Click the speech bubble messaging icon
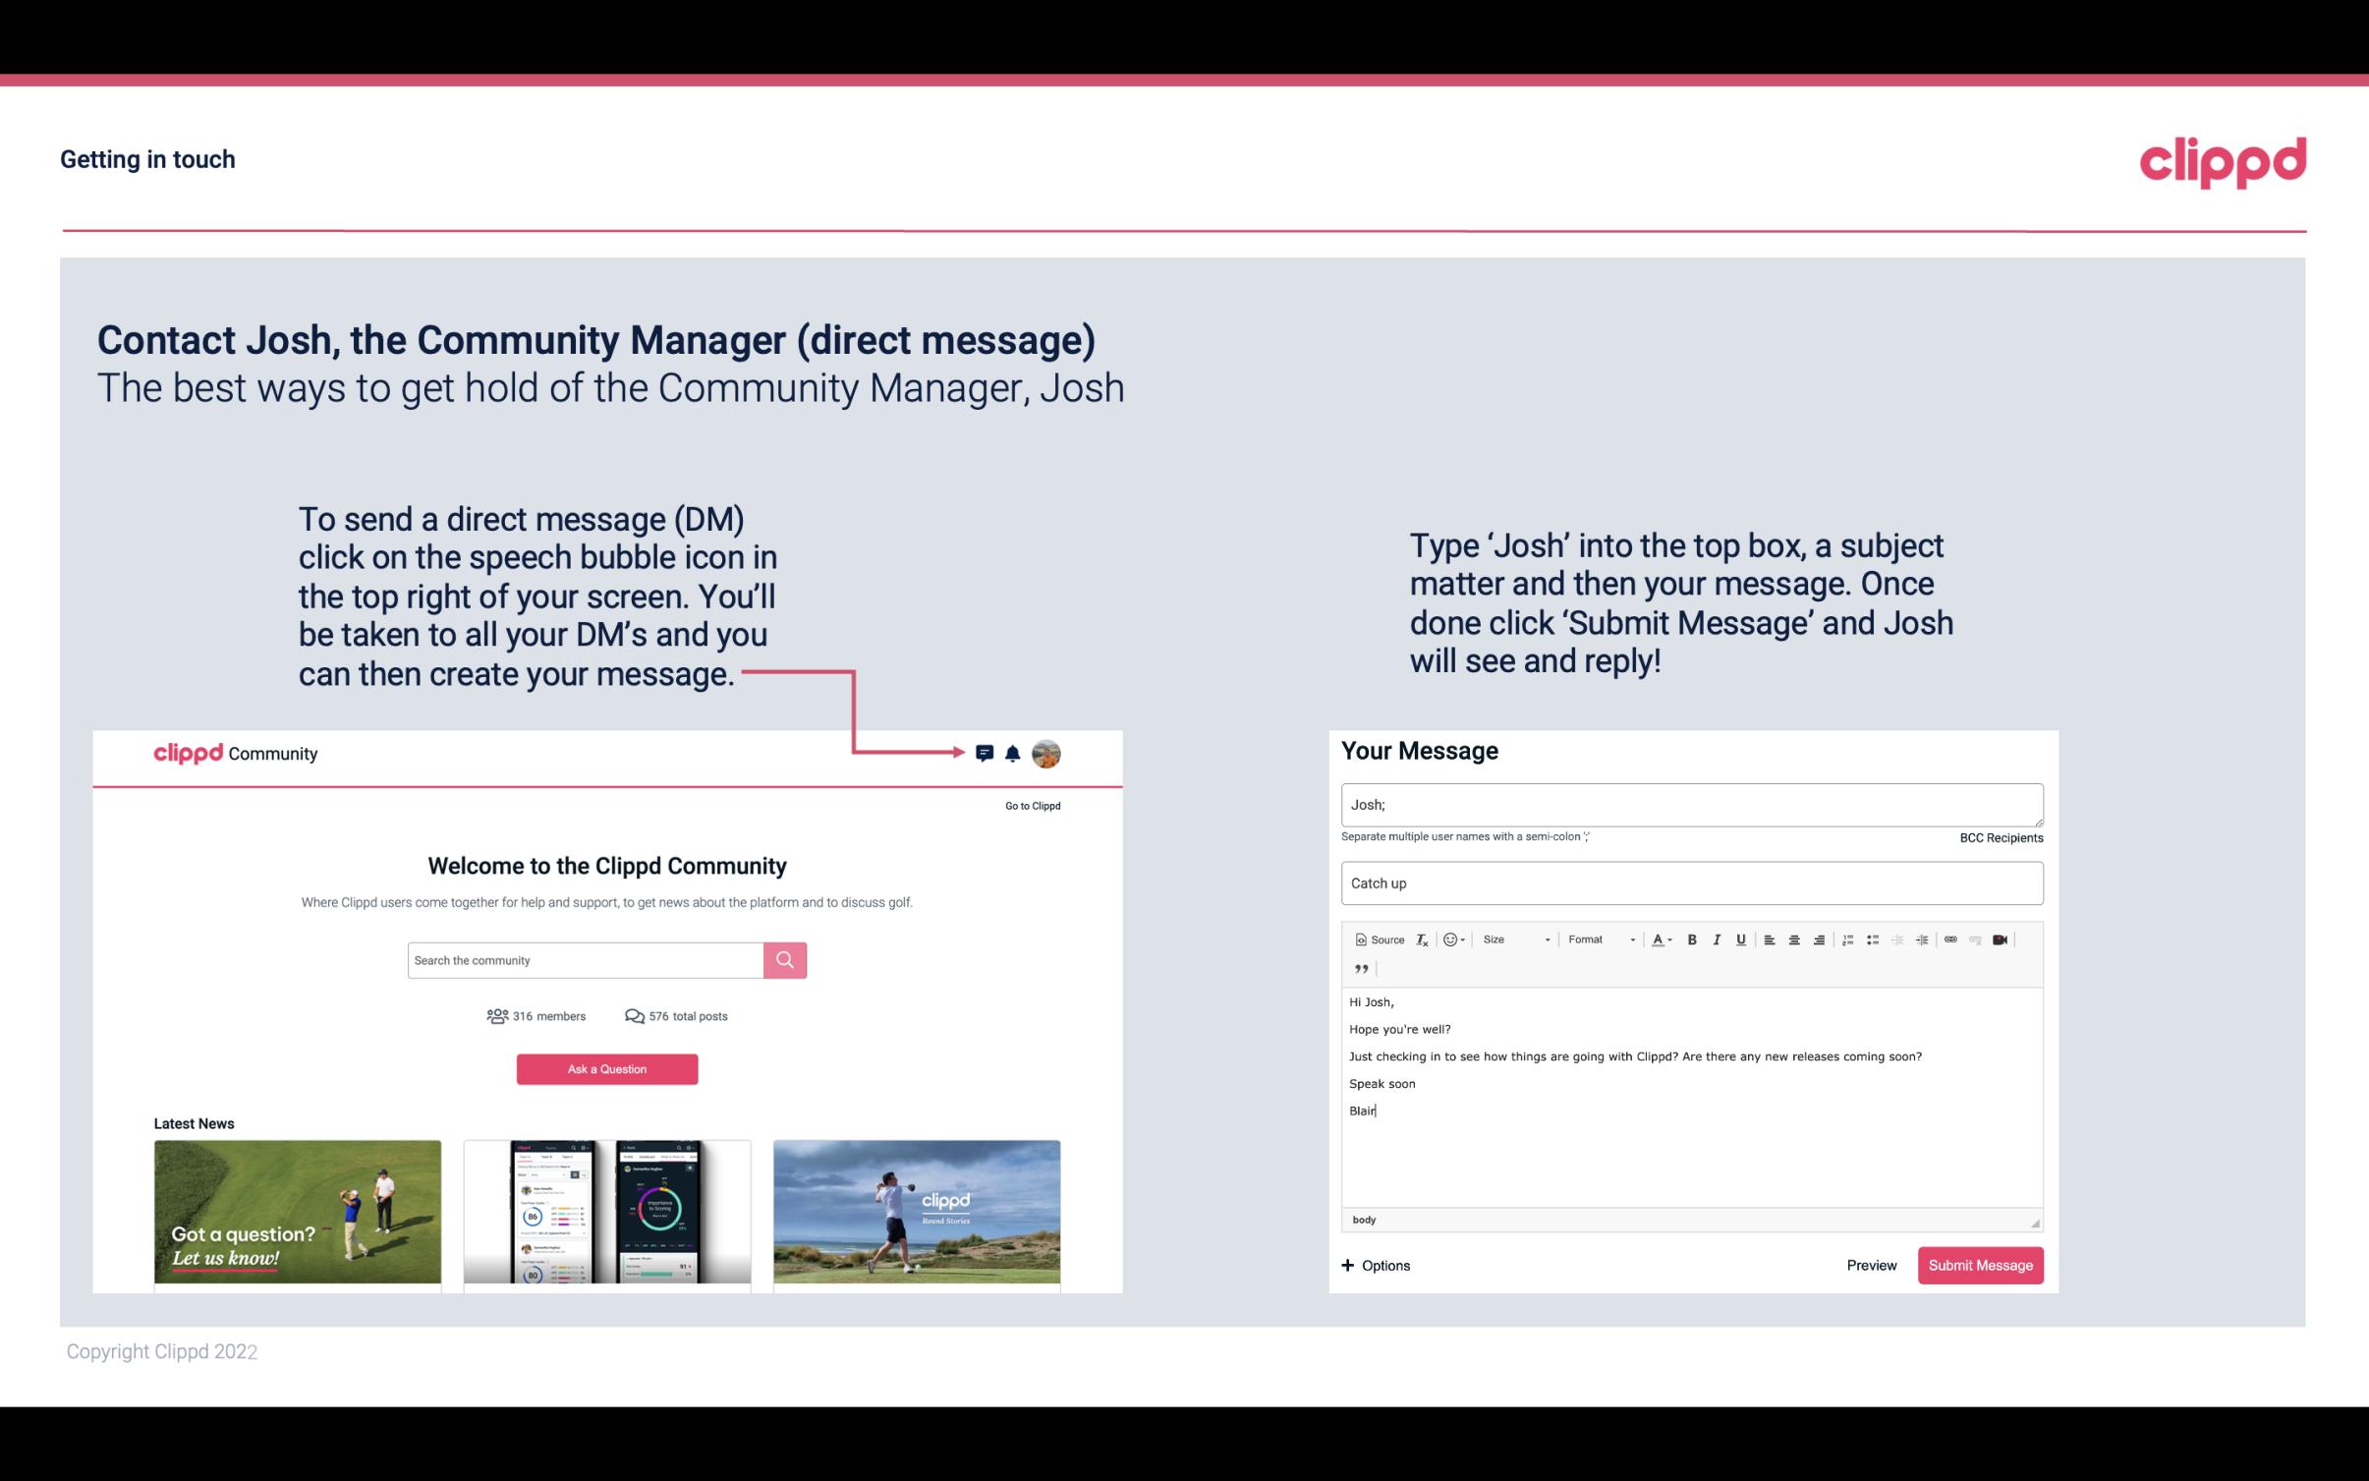Viewport: 2369px width, 1481px height. tap(986, 753)
